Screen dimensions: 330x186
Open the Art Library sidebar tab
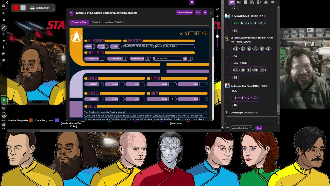(x=239, y=2)
